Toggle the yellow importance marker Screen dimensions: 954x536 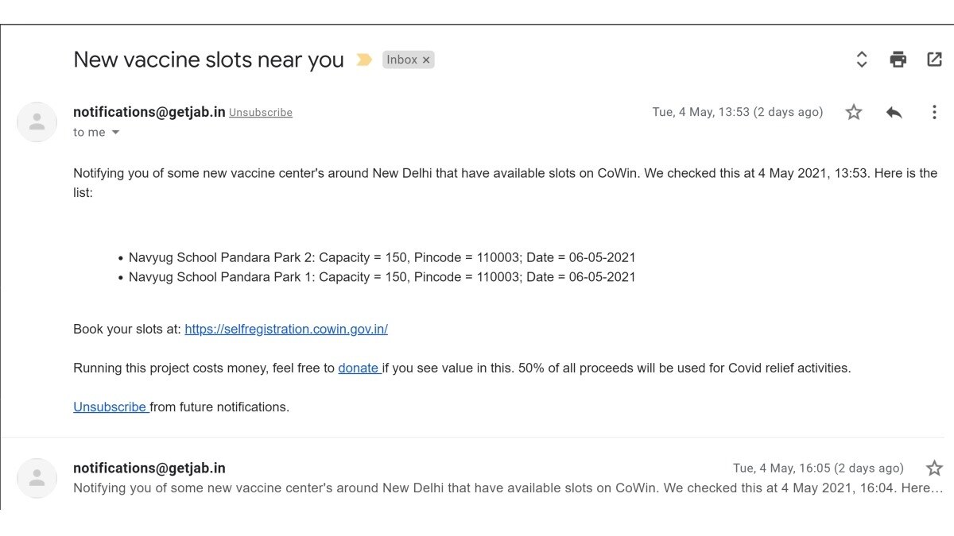[364, 60]
